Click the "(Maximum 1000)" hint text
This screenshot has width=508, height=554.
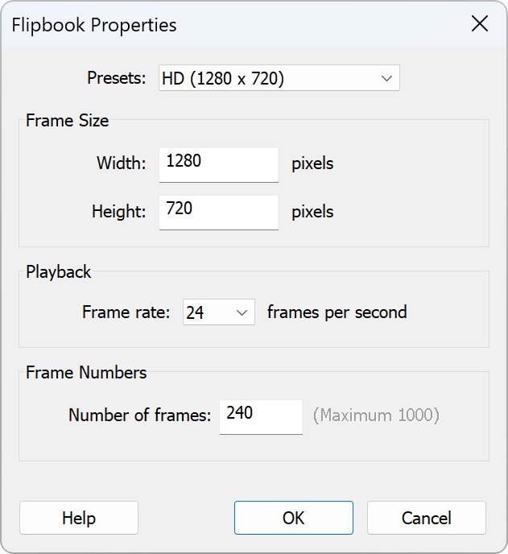tap(376, 415)
